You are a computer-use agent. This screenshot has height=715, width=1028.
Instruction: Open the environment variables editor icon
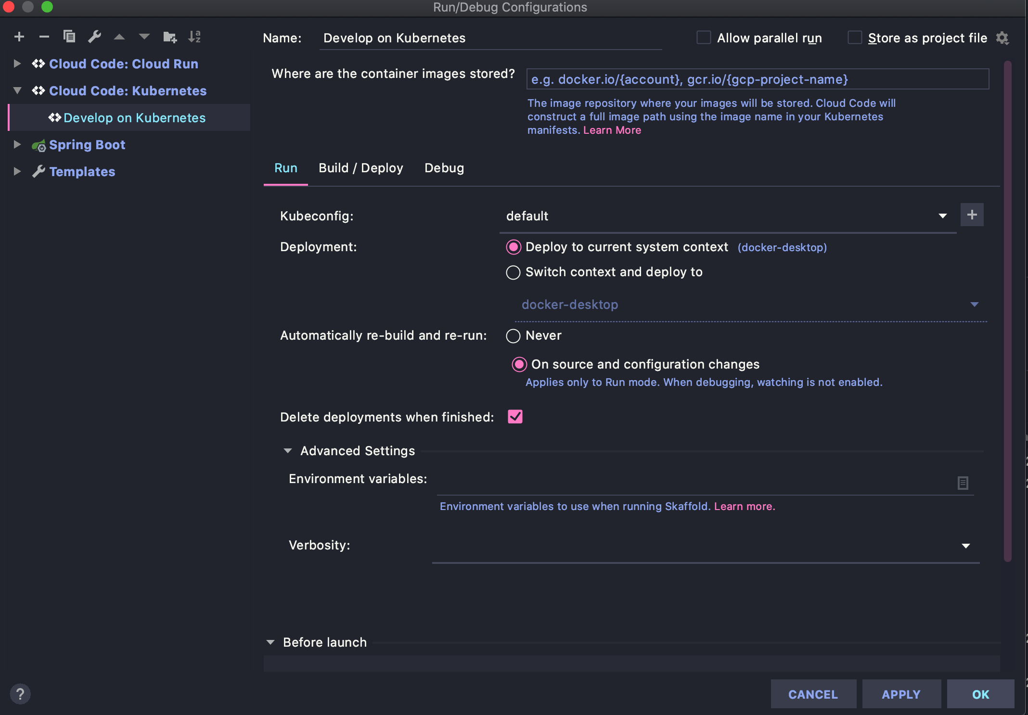[x=963, y=483]
